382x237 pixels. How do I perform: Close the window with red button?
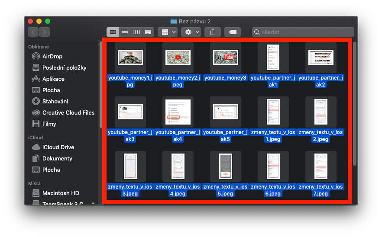coord(30,21)
